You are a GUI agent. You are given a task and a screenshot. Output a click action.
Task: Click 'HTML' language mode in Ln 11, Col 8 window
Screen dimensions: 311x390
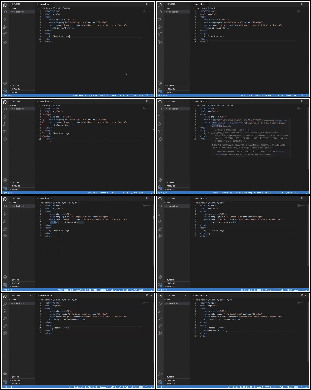pos(281,290)
